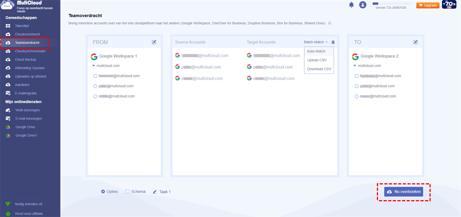Click the Source Accounts column header

[x=190, y=42]
